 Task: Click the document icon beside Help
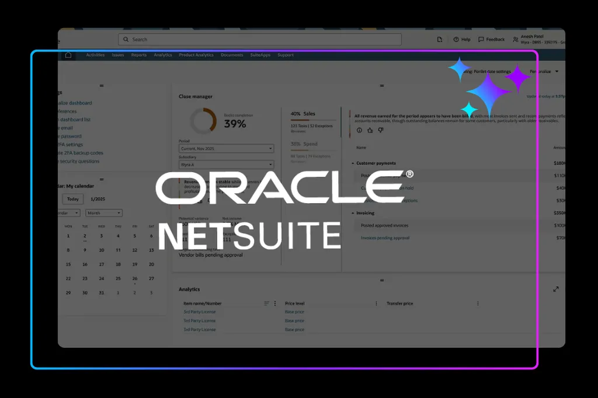440,39
